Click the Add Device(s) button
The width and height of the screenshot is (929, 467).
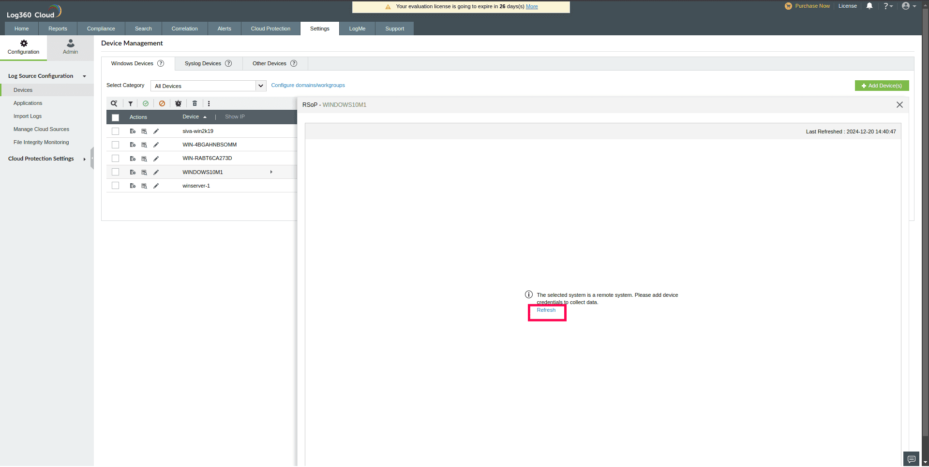point(882,86)
